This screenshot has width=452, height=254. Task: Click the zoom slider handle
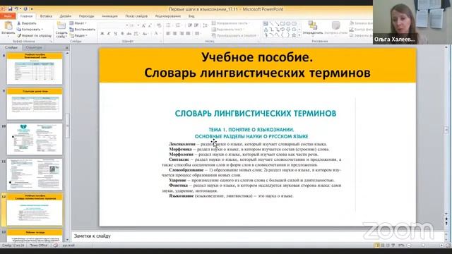423,246
